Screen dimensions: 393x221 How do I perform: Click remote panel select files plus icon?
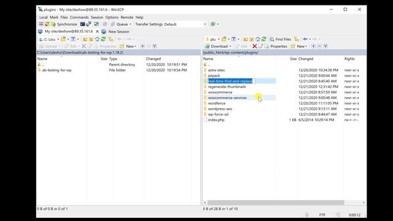point(313,46)
